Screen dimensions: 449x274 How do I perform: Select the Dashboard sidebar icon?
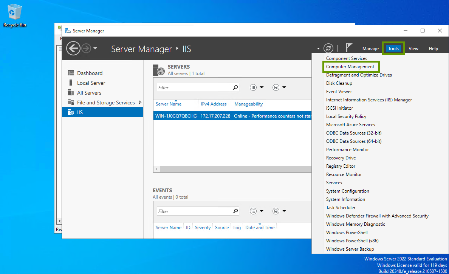tap(71, 73)
